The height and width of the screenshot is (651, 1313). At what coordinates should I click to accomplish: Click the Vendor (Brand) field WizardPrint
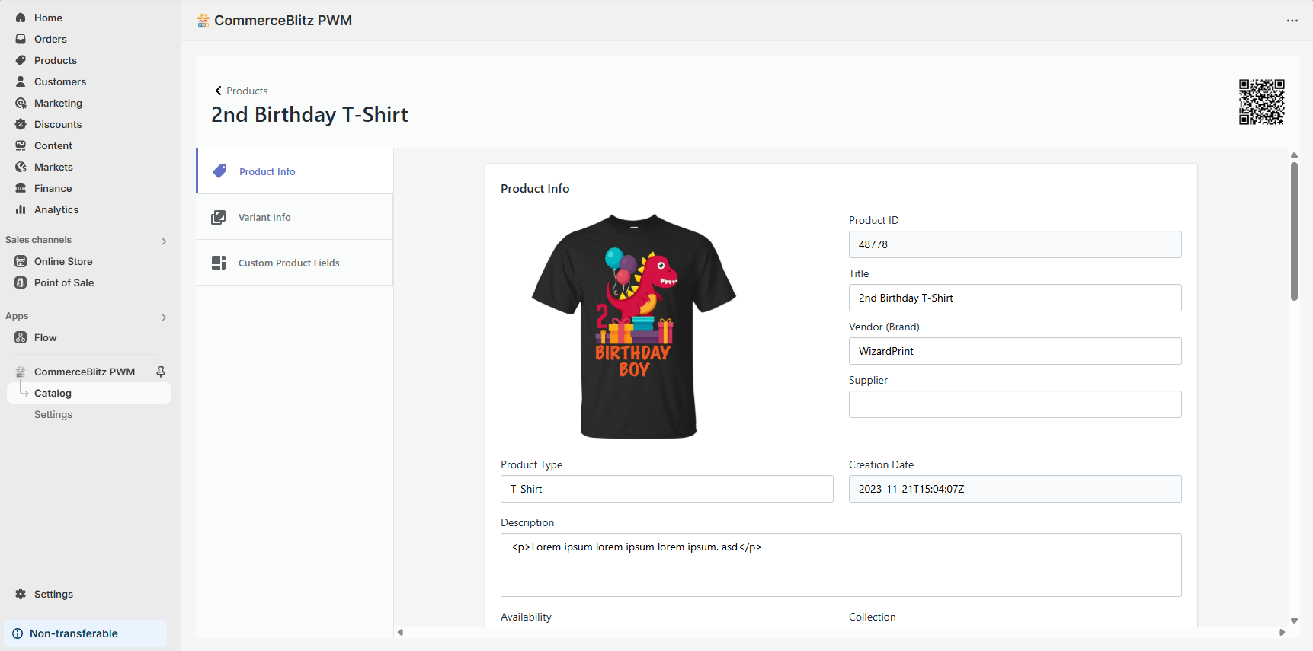tap(1015, 351)
